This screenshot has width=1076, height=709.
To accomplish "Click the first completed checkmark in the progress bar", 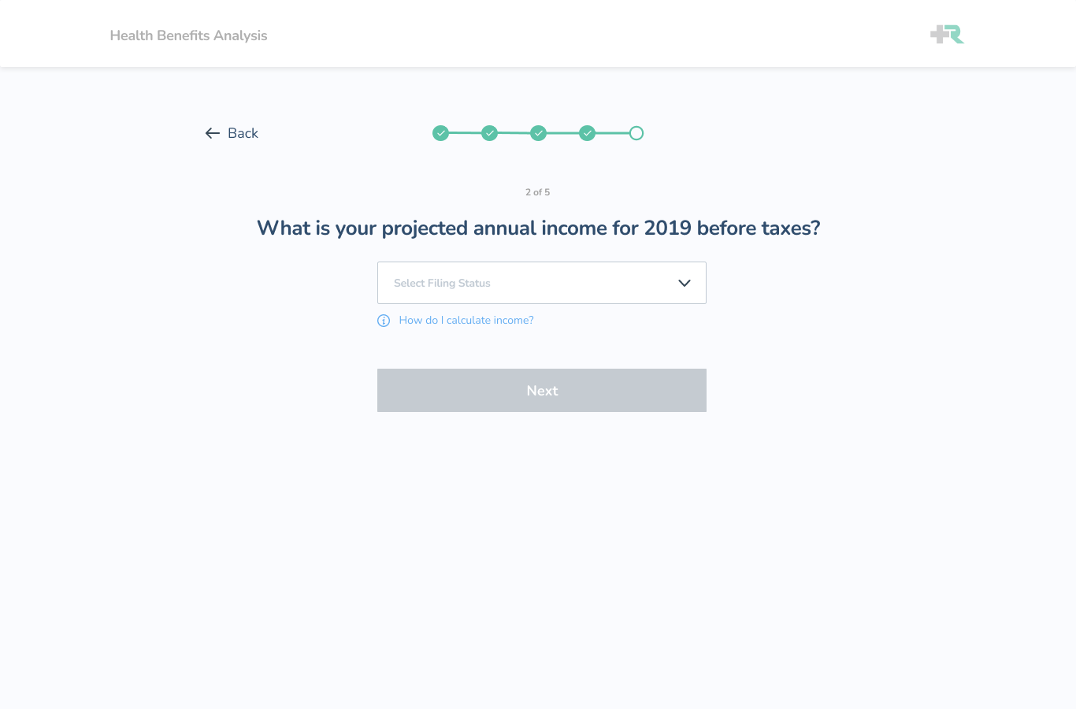I will (441, 133).
